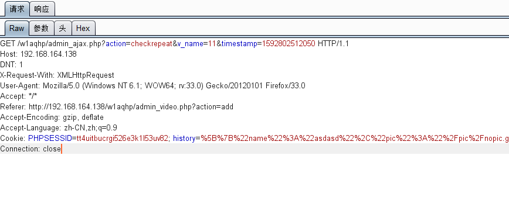The width and height of the screenshot is (509, 214).
Task: Click the 'history' cookie name
Action: (x=184, y=138)
